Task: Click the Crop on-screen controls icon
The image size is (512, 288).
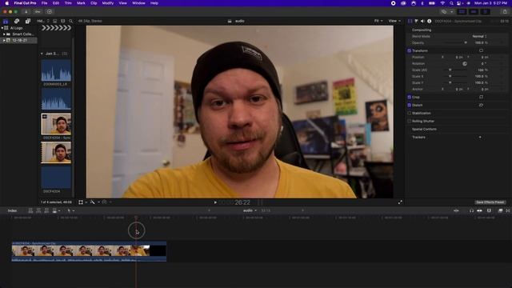Action: pyautogui.click(x=481, y=97)
